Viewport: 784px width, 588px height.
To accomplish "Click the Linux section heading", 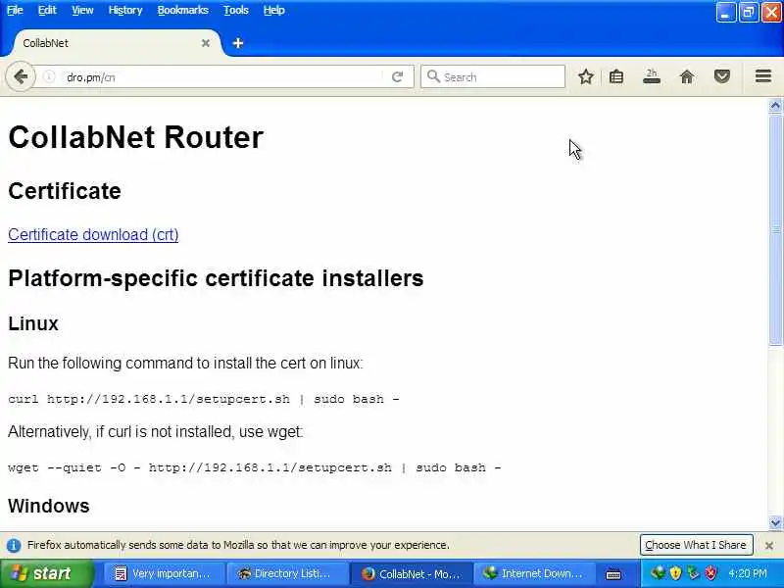I will (33, 323).
